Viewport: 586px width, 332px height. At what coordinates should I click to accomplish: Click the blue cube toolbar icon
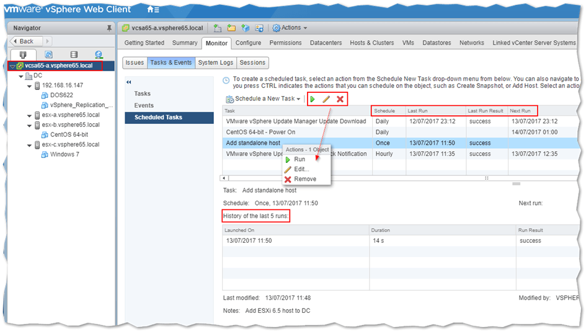pyautogui.click(x=245, y=28)
